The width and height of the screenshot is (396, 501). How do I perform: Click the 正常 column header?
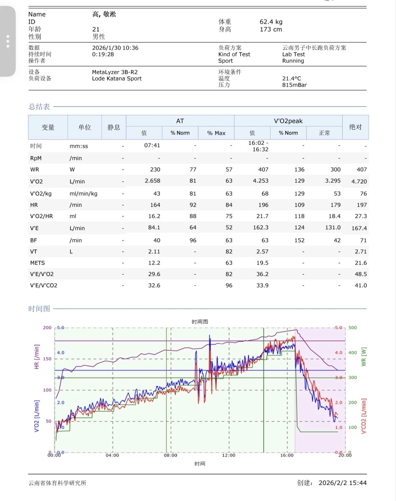(x=324, y=133)
